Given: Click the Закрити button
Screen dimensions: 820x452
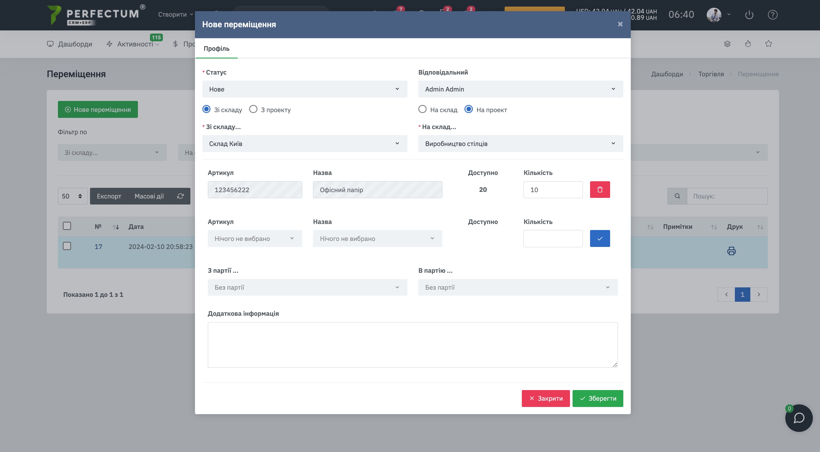Looking at the screenshot, I should tap(546, 399).
